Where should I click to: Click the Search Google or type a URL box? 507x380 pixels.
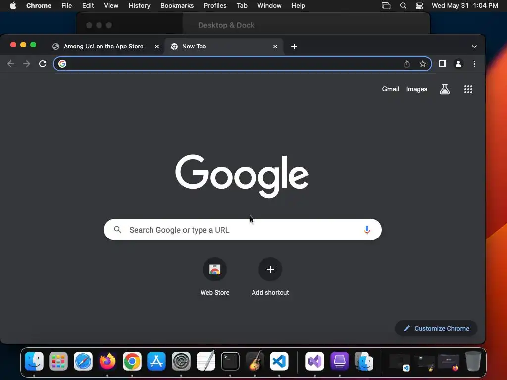[243, 230]
